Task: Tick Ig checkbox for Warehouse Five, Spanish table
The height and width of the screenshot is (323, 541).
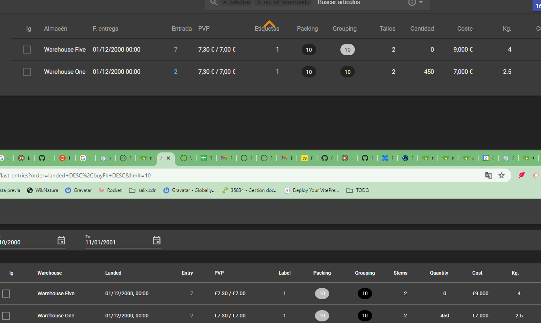Action: pos(27,50)
